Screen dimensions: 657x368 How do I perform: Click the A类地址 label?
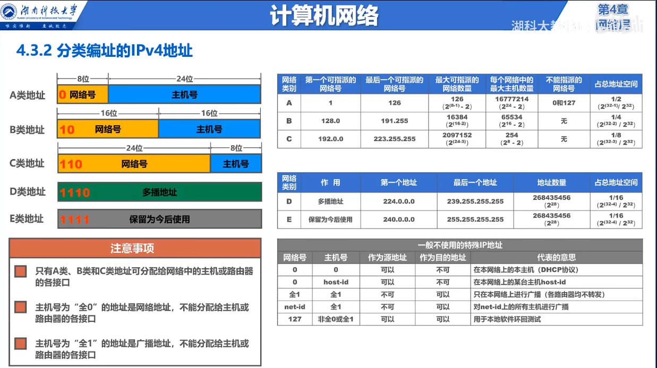tap(28, 95)
